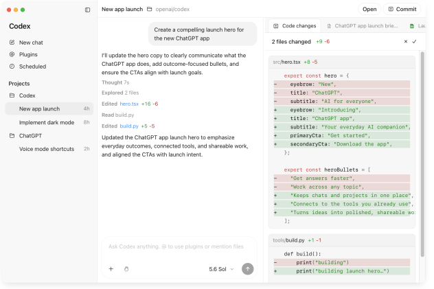434x289 pixels.
Task: Click the openai/codex repository label
Action: [172, 9]
